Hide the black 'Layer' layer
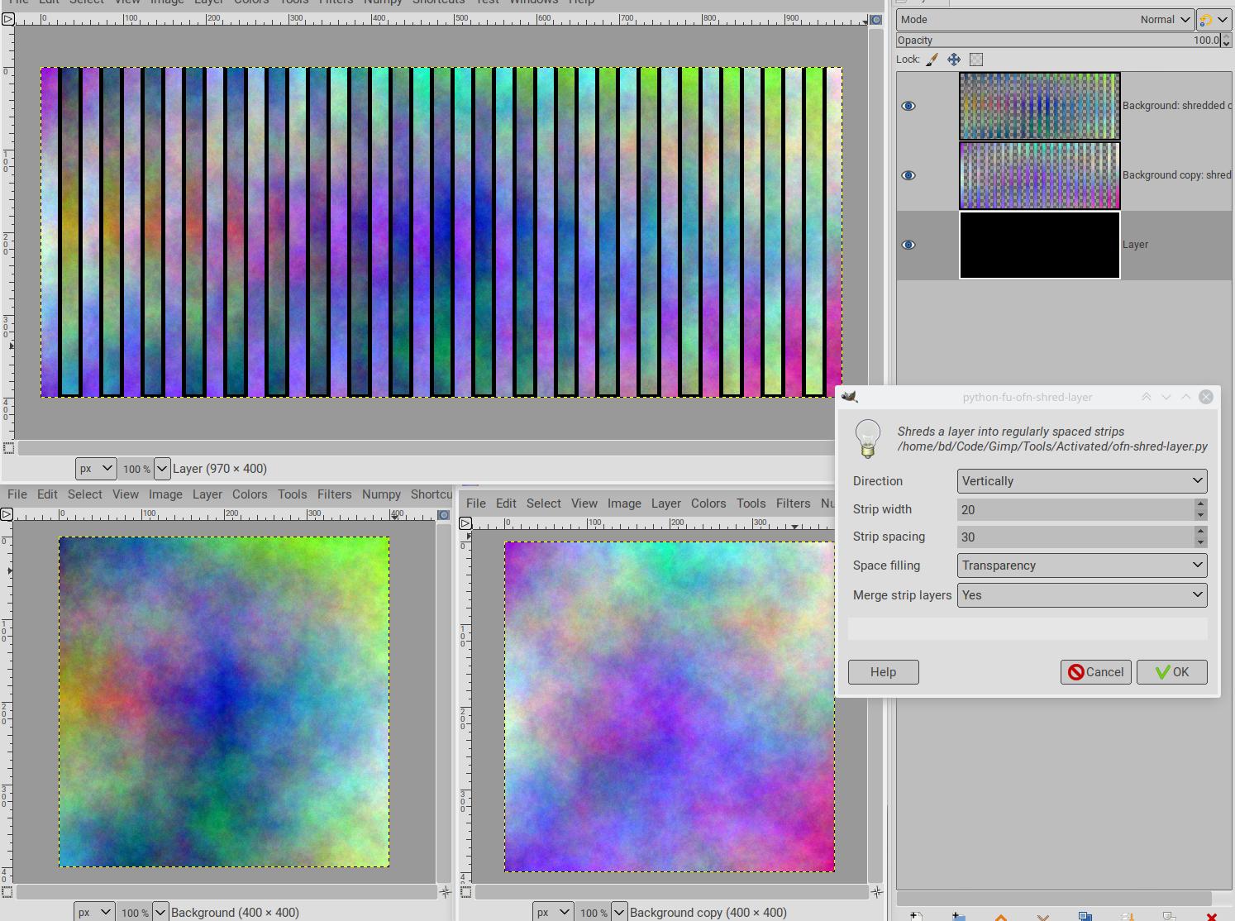 point(908,245)
